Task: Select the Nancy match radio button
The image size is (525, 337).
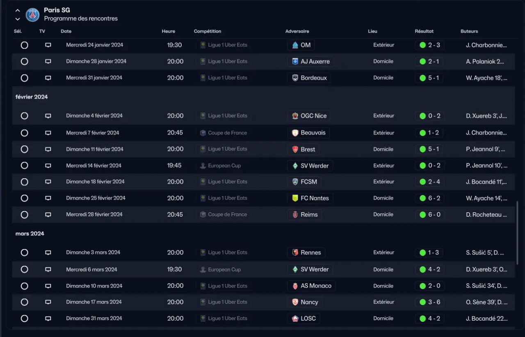Action: (x=25, y=302)
